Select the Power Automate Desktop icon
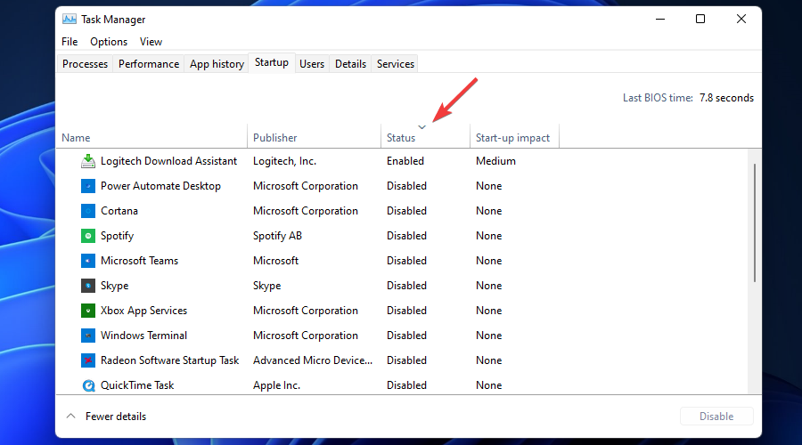Image resolution: width=802 pixels, height=445 pixels. (88, 186)
